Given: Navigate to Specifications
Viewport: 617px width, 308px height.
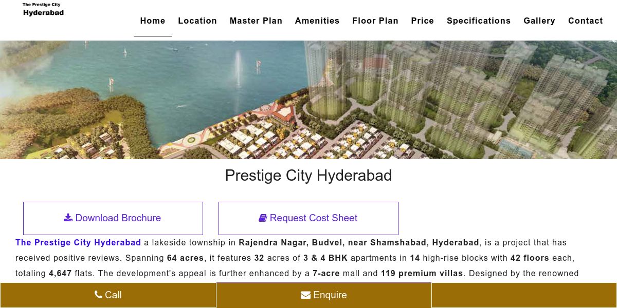Looking at the screenshot, I should click(479, 21).
